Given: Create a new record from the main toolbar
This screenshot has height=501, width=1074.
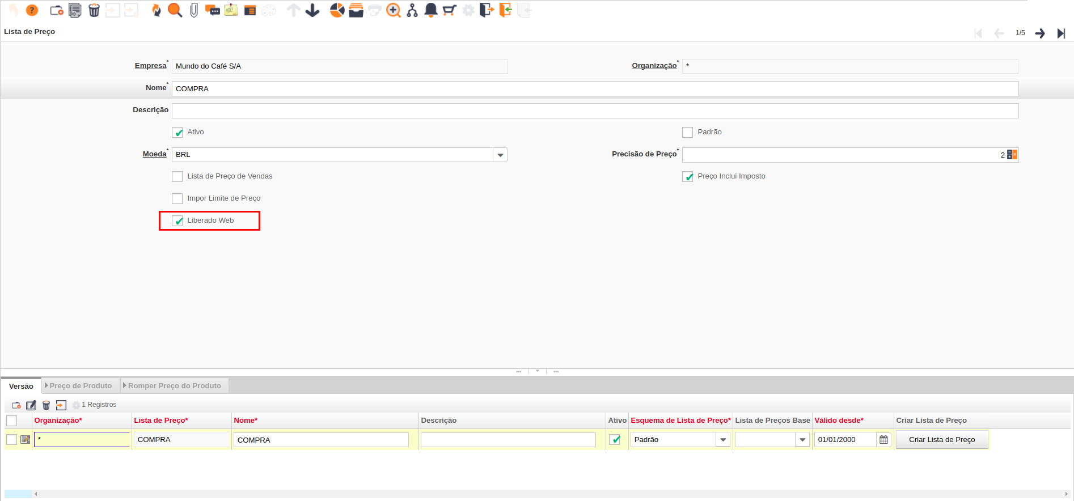Looking at the screenshot, I should 57,10.
